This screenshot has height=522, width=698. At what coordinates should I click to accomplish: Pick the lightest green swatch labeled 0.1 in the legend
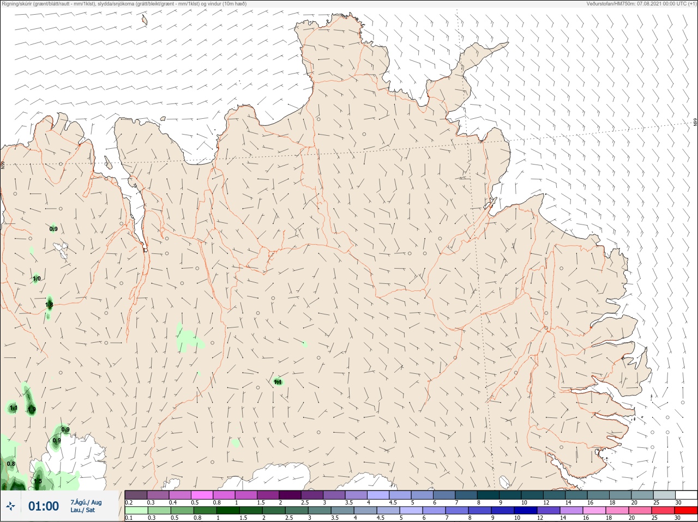click(x=136, y=511)
